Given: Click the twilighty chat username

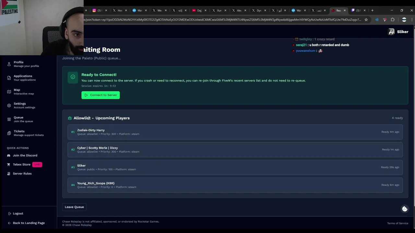Looking at the screenshot, I should pyautogui.click(x=305, y=39).
